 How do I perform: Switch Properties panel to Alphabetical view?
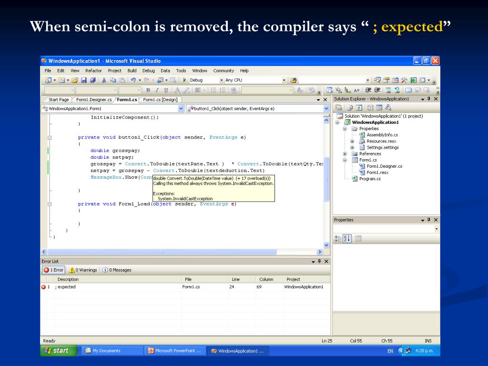347,239
